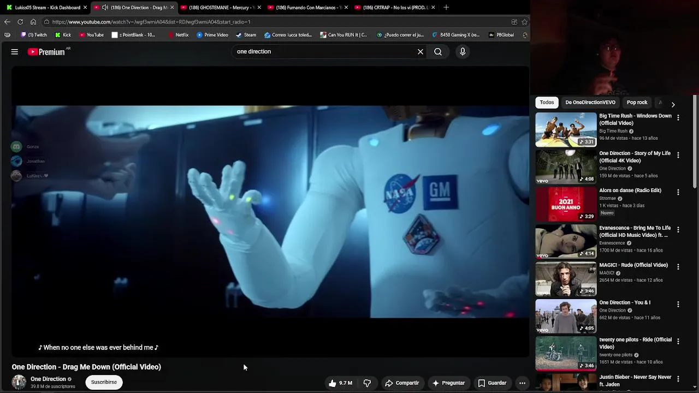Open B450 Gaming X bookmark
The height and width of the screenshot is (393, 699).
[456, 35]
